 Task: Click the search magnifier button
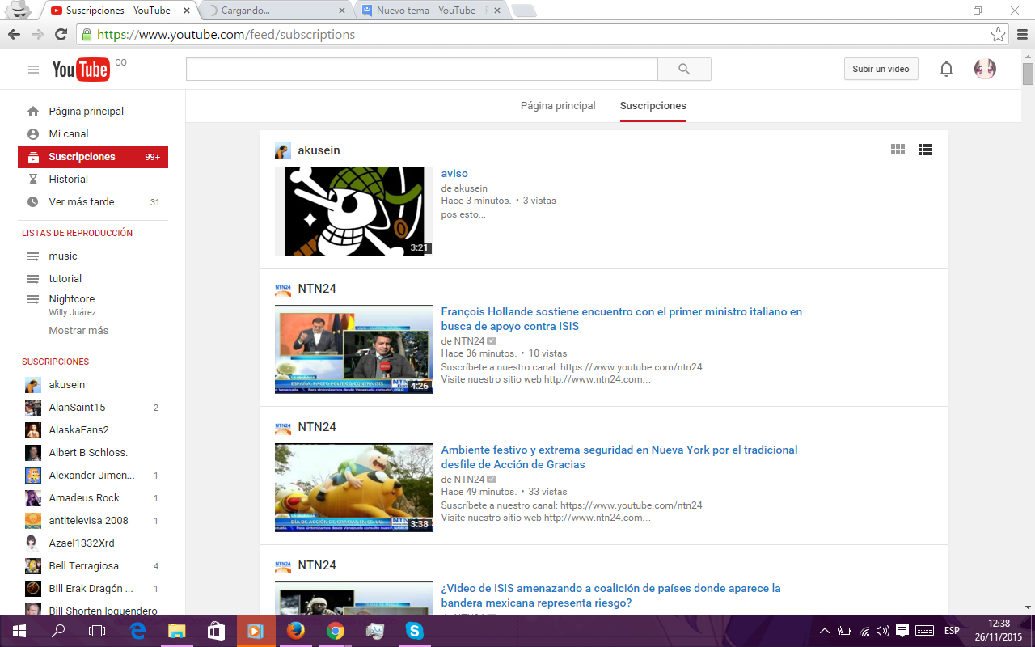(x=684, y=69)
